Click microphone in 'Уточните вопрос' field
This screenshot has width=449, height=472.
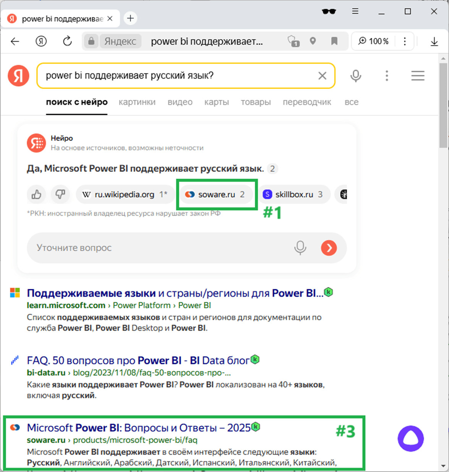coord(300,248)
